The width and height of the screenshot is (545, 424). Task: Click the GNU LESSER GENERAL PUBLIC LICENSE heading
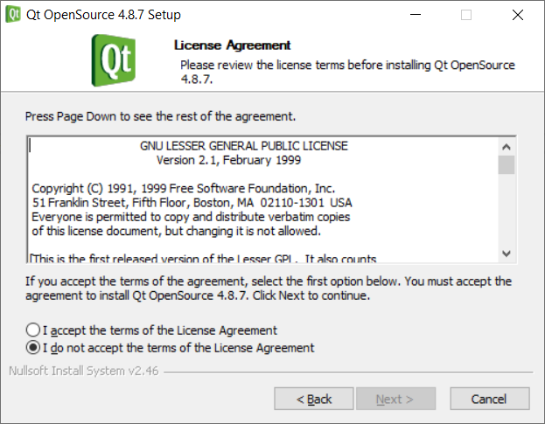(x=243, y=146)
